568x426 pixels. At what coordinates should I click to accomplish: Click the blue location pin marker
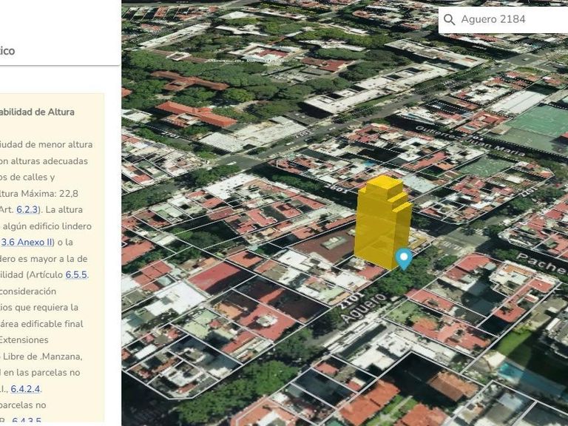click(403, 258)
